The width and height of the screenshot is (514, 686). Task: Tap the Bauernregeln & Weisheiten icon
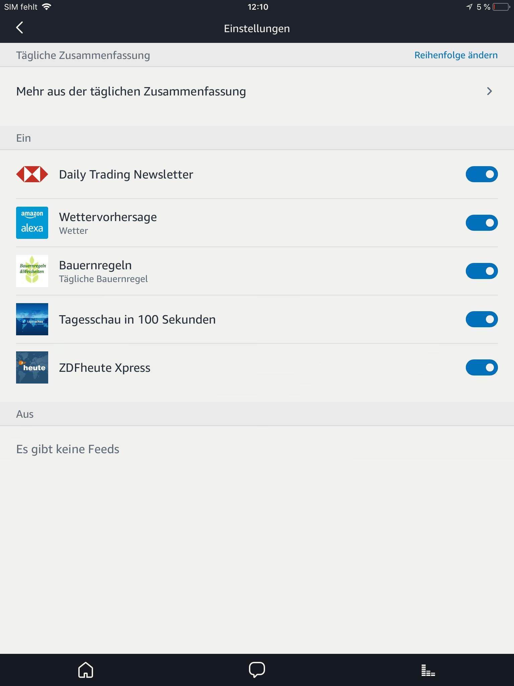point(32,271)
